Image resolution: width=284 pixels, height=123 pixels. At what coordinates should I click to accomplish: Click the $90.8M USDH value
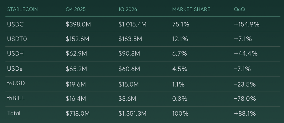point(129,54)
